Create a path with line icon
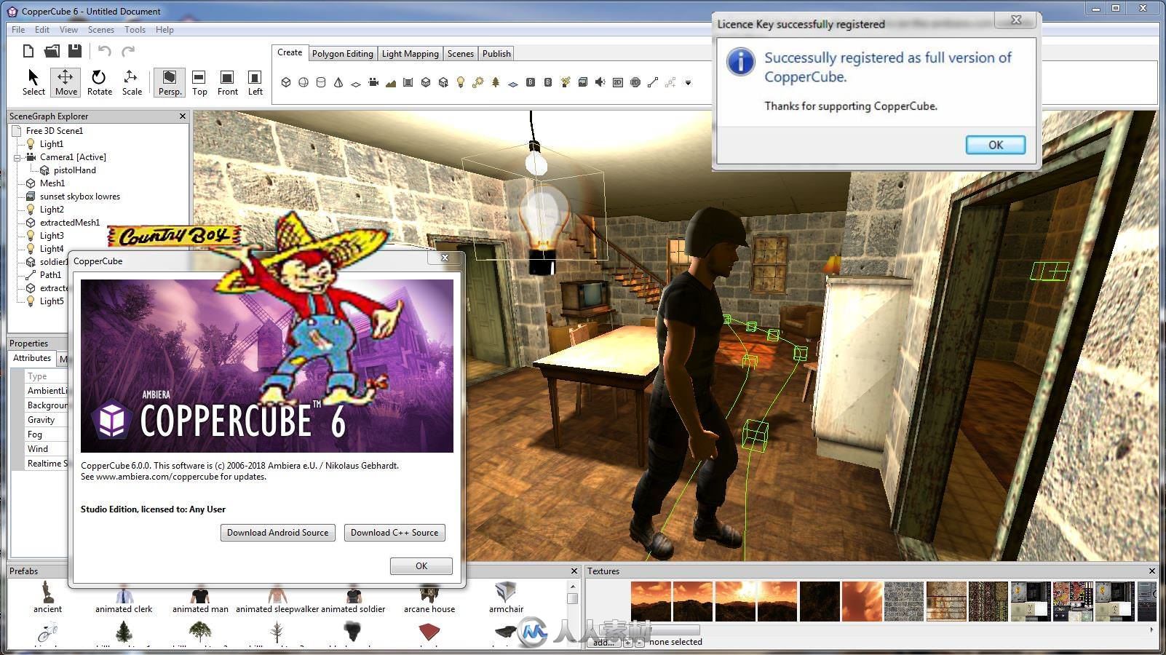The image size is (1166, 655). tap(653, 82)
